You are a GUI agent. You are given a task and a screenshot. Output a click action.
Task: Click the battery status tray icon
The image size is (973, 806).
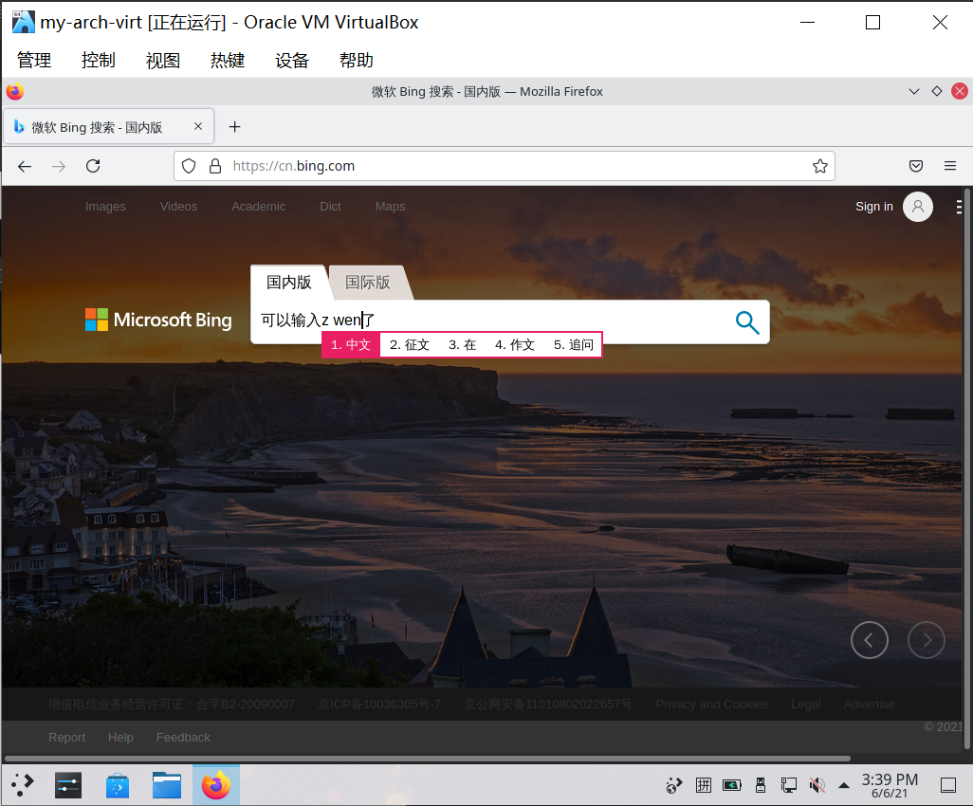pyautogui.click(x=731, y=785)
